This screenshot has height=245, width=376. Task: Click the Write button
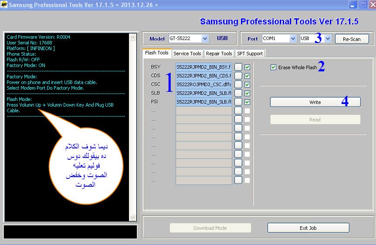(x=315, y=102)
